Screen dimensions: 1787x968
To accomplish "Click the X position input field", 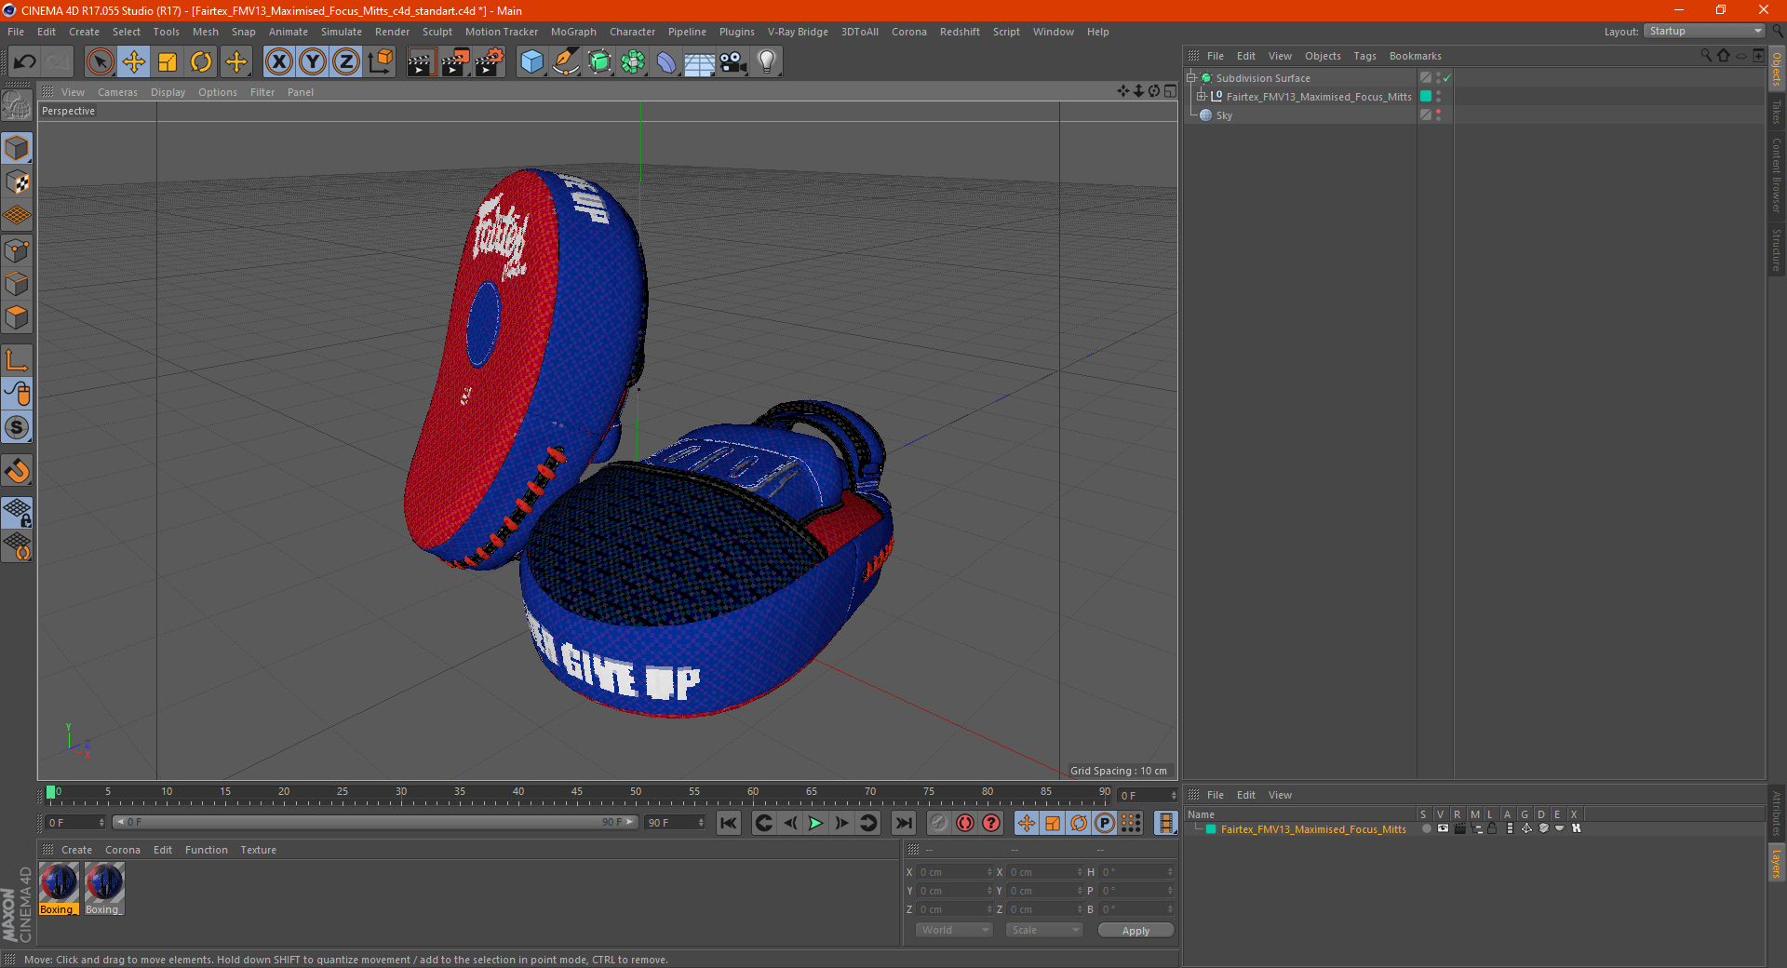I will click(955, 872).
